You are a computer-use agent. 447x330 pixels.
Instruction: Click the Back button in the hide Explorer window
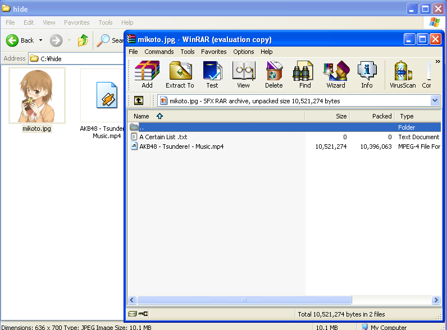click(x=20, y=40)
